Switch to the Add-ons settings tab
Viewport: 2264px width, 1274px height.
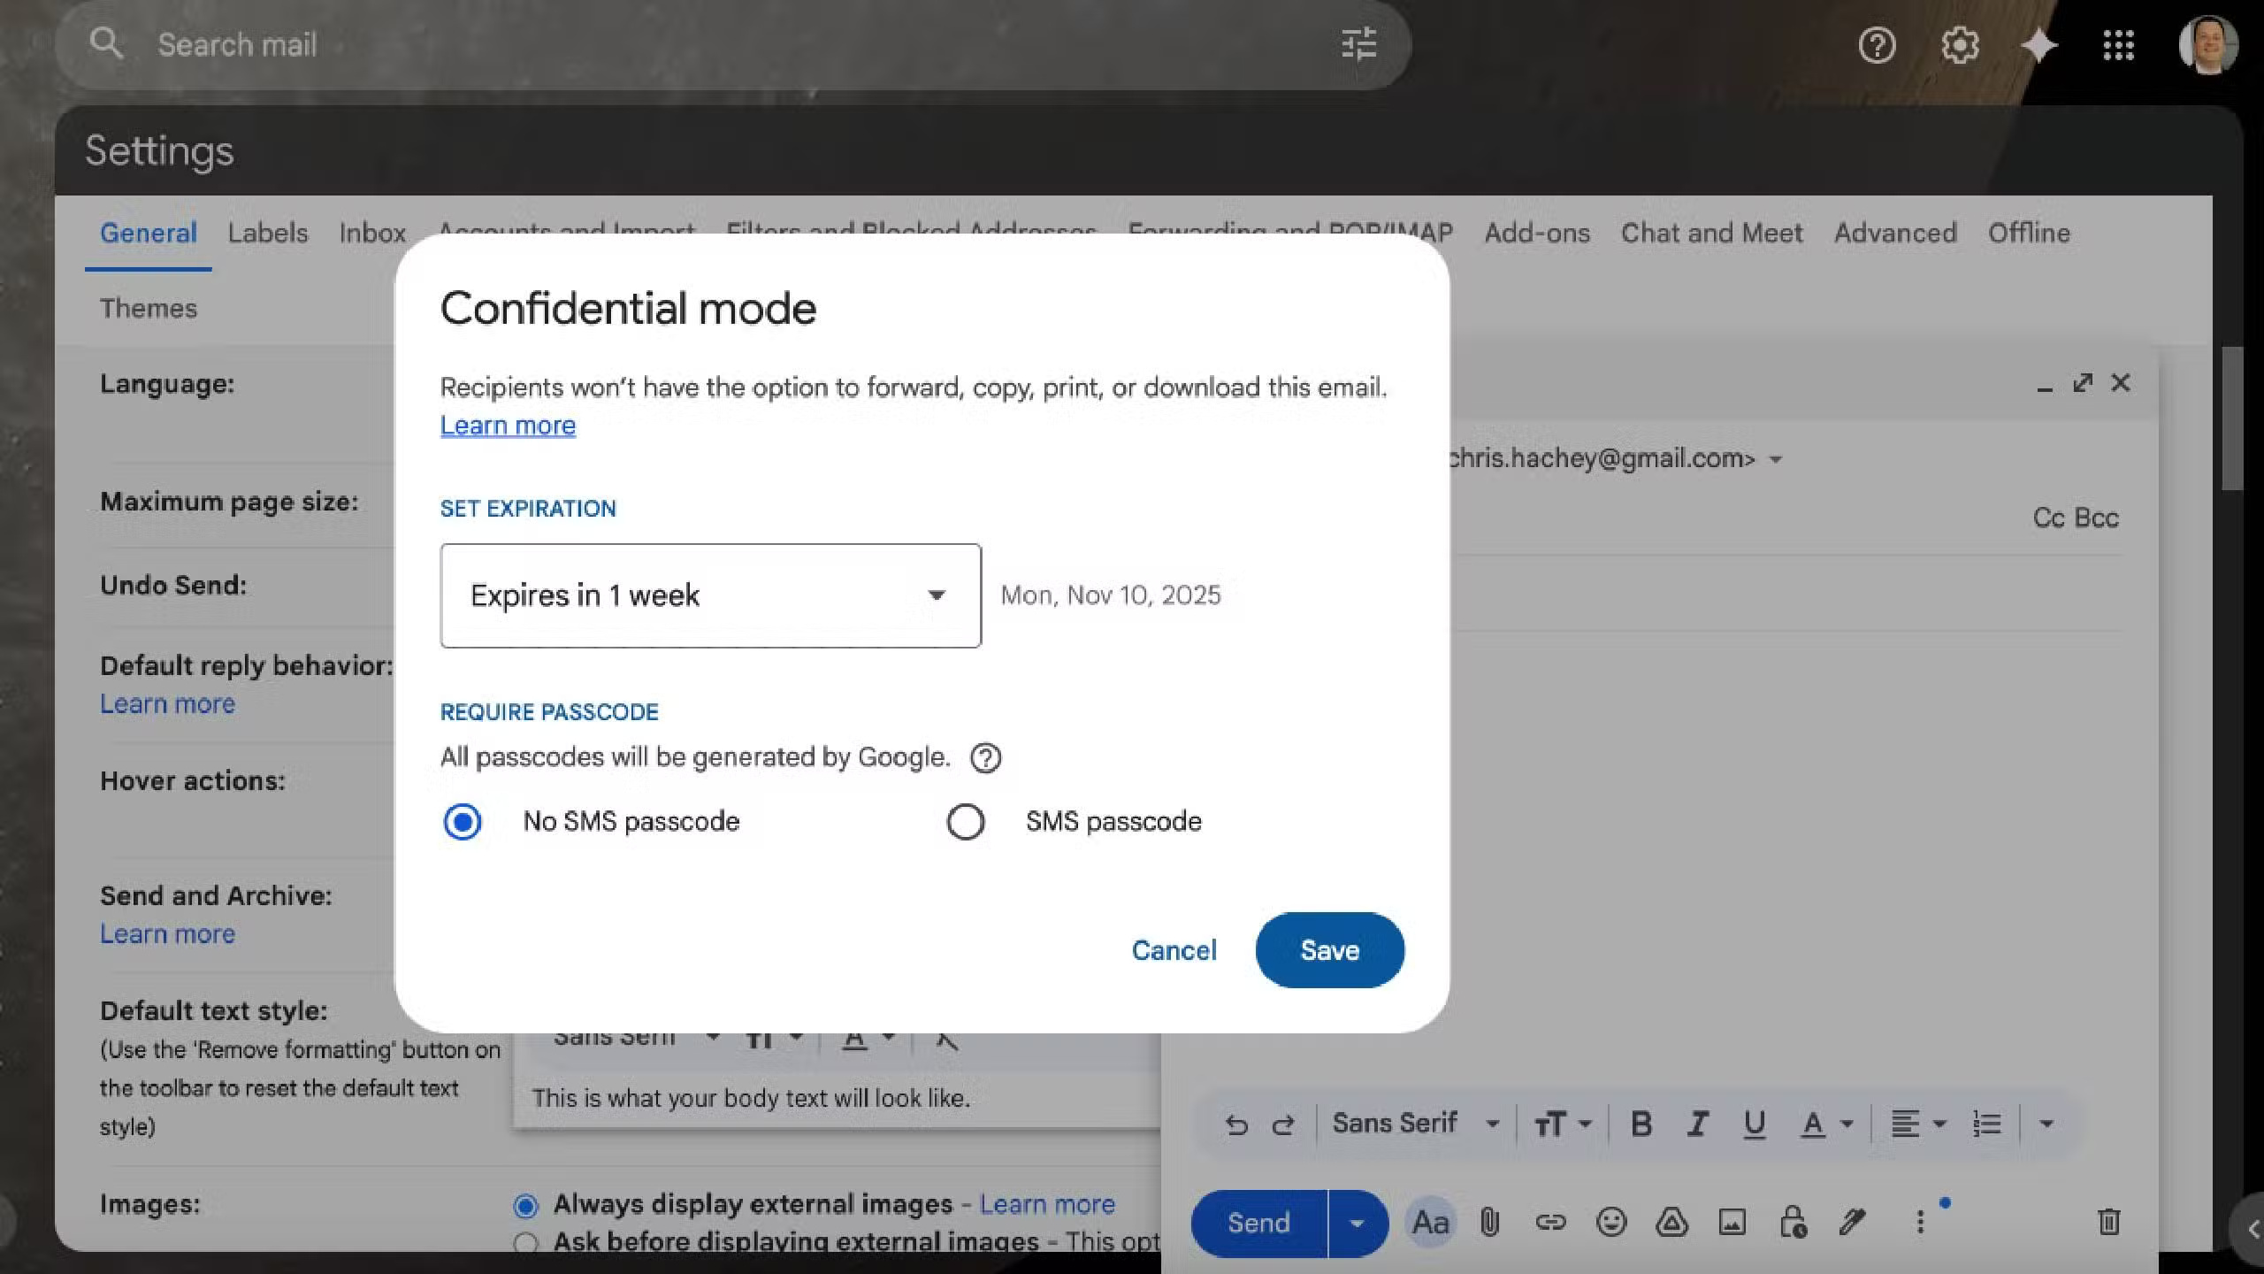point(1537,233)
